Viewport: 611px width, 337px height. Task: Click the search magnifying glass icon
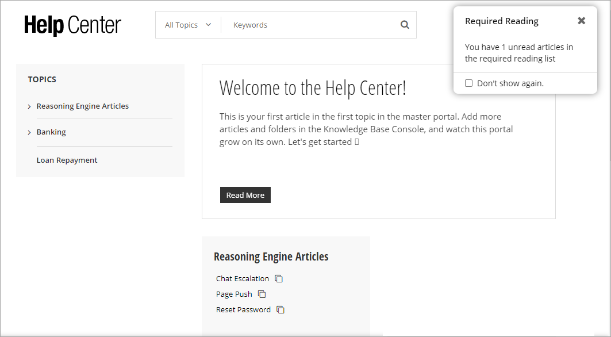(x=404, y=25)
